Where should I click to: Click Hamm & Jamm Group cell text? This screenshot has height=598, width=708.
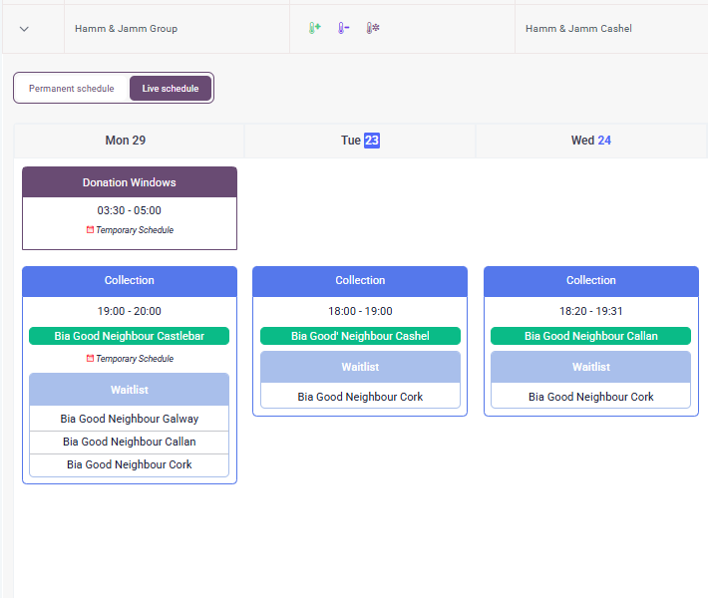[126, 29]
